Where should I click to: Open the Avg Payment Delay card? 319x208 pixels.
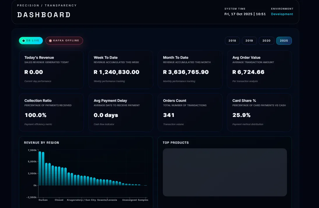click(121, 112)
